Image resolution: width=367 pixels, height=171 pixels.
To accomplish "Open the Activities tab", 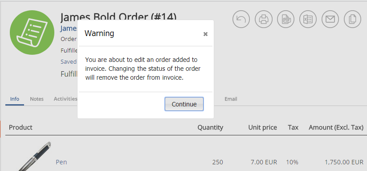I will pyautogui.click(x=65, y=99).
